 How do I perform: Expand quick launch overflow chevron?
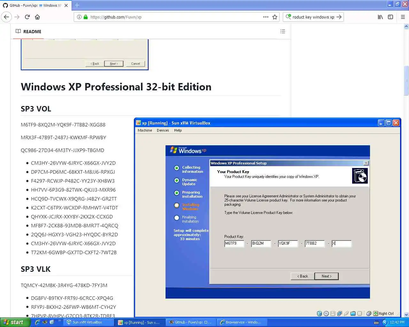[59, 321]
